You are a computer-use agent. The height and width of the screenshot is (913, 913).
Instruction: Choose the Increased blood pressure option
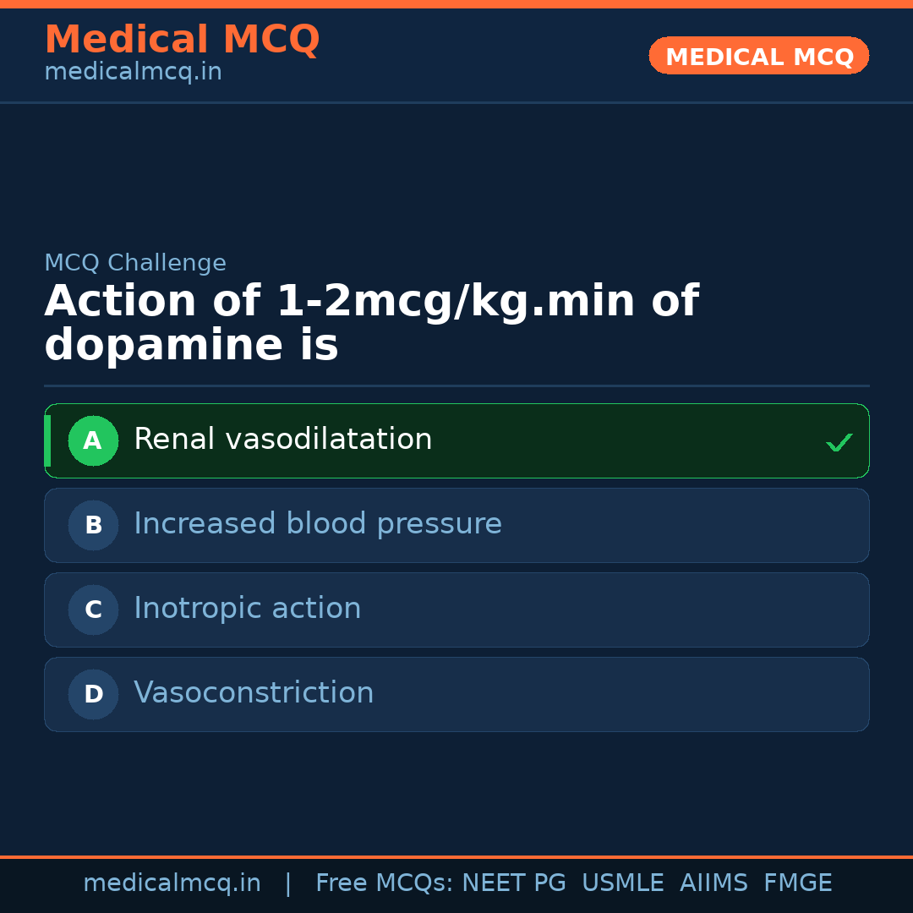tap(318, 524)
